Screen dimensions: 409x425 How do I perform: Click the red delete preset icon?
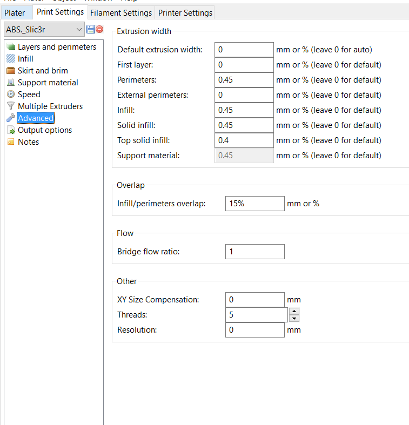coord(99,29)
